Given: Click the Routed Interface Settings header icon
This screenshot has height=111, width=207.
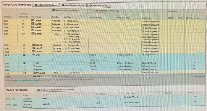Looking at the screenshot, I should (x=90, y=10).
